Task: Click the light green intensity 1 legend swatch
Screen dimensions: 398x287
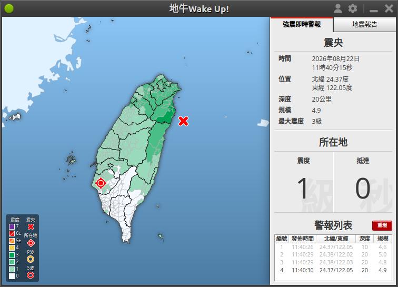Action: pyautogui.click(x=12, y=269)
